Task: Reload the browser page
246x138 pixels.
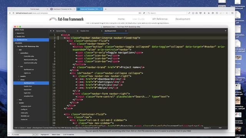Action: coord(144,13)
